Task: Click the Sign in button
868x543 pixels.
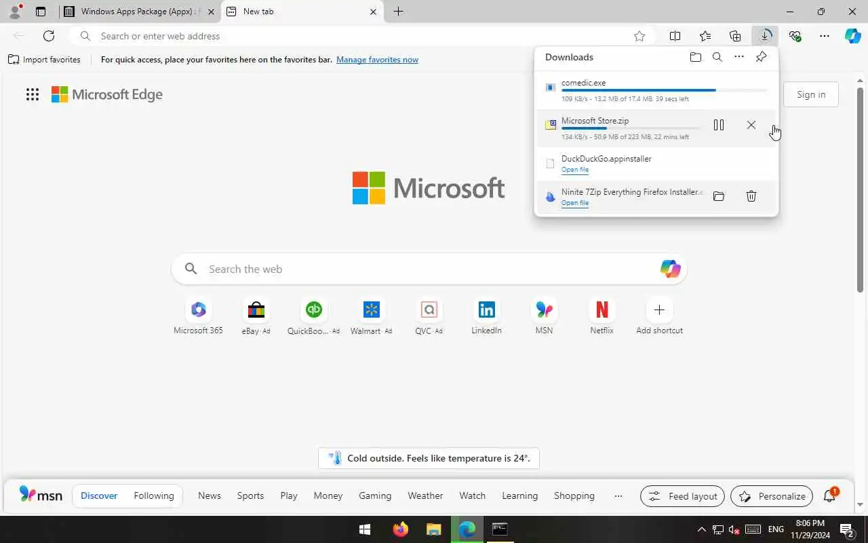Action: pyautogui.click(x=811, y=94)
